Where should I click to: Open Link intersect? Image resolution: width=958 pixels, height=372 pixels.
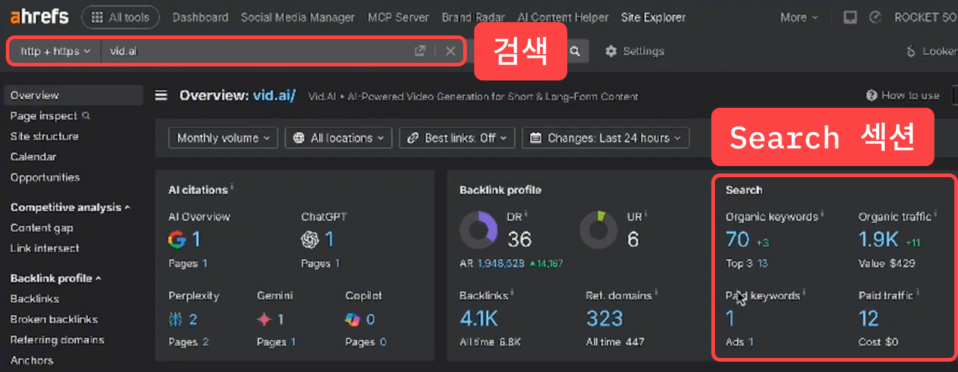(x=44, y=248)
